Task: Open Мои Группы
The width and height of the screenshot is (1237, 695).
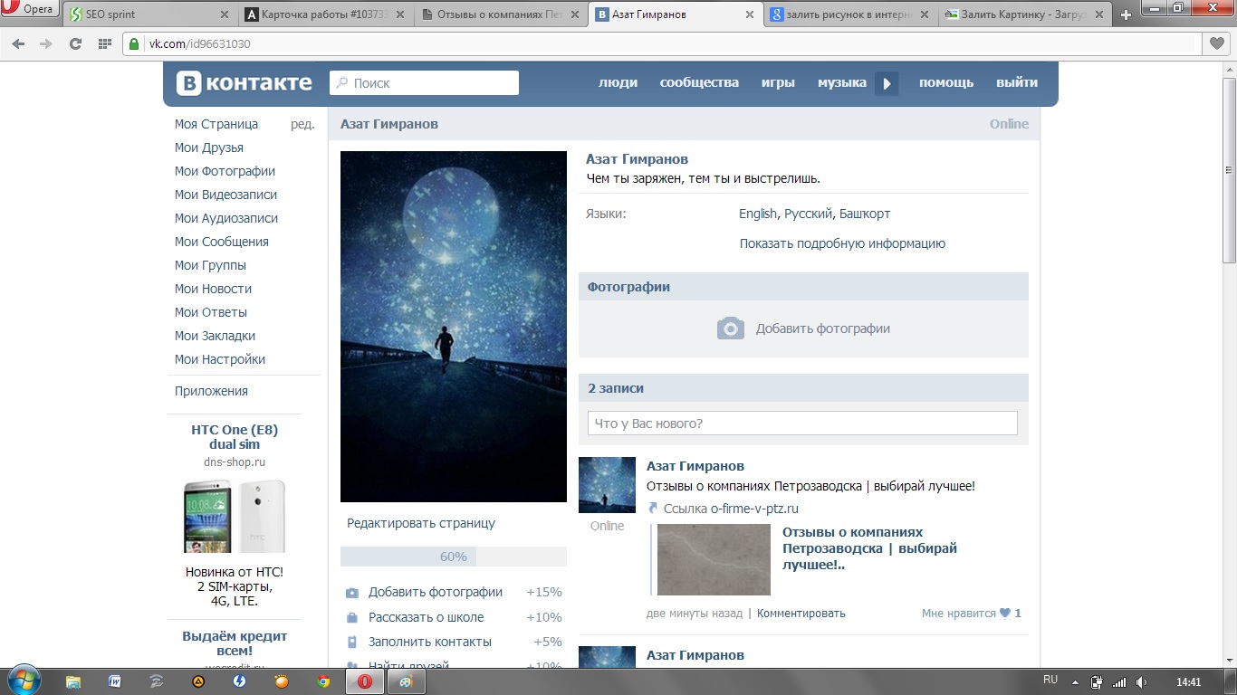Action: 210,265
